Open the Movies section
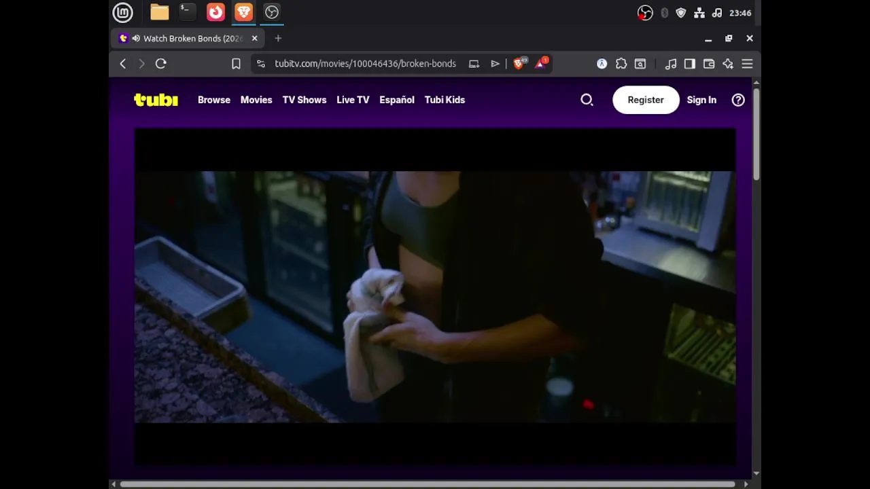The image size is (870, 489). [x=256, y=100]
